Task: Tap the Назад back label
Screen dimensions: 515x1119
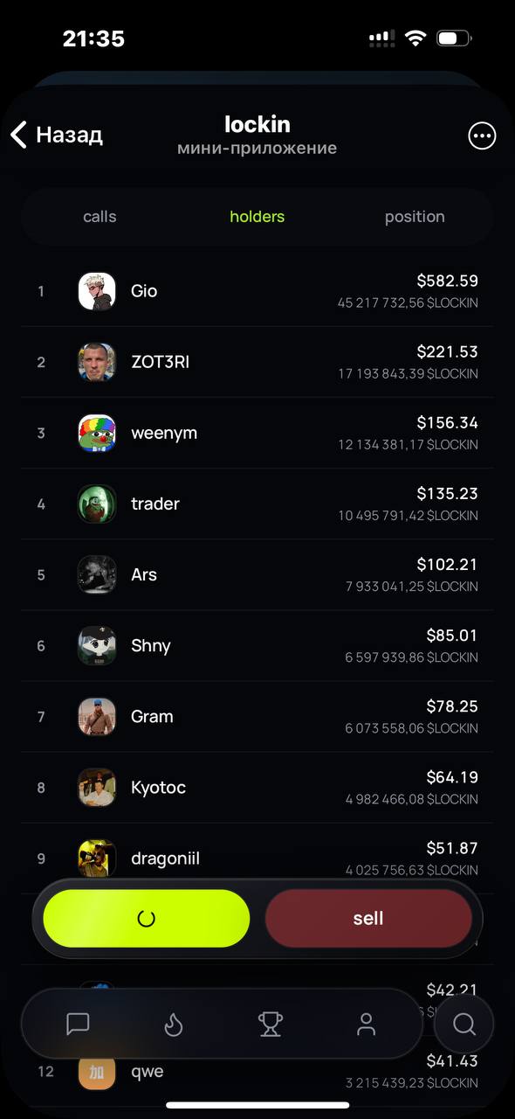Action: click(x=69, y=135)
